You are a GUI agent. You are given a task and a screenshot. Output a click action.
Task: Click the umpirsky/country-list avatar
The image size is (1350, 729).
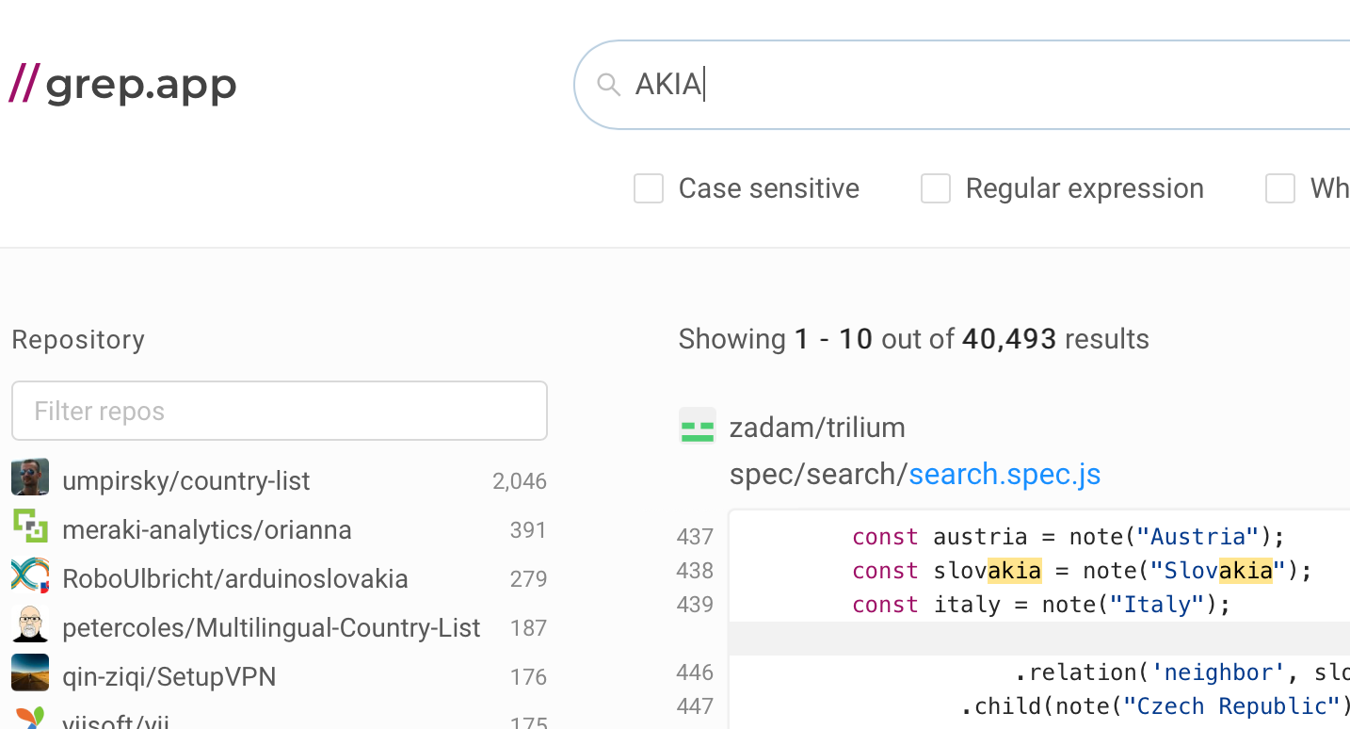coord(30,478)
